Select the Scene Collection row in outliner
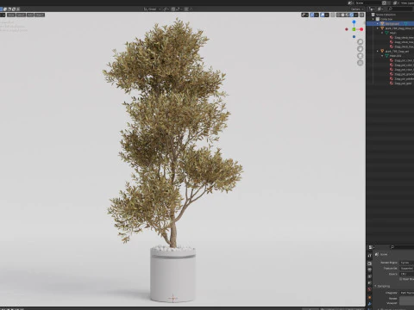The image size is (414, 310). point(391,15)
